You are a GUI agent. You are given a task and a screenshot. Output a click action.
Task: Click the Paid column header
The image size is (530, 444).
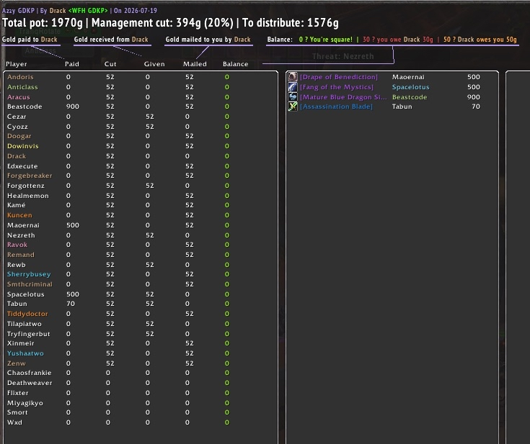pos(72,64)
